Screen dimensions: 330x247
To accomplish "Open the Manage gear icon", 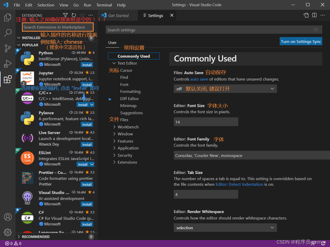I will point(8,232).
